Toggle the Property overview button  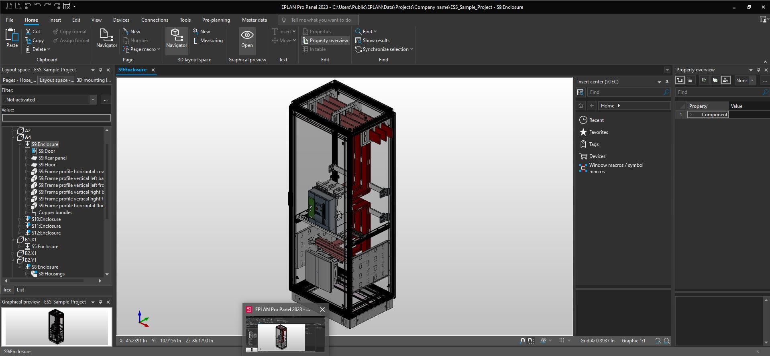[x=325, y=40]
